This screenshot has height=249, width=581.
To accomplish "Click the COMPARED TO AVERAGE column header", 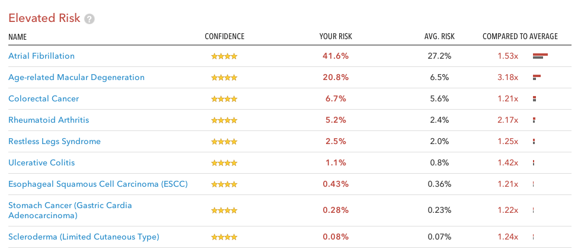I will tap(520, 37).
